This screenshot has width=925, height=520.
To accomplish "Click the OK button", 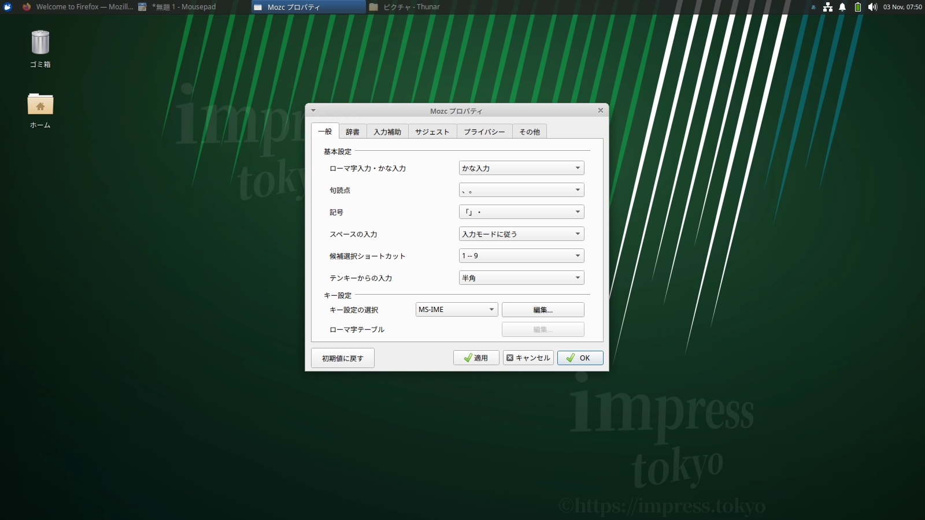I will [580, 358].
